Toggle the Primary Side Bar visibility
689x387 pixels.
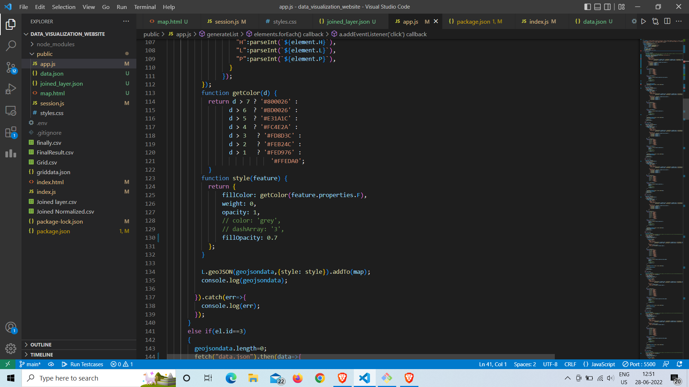point(587,6)
